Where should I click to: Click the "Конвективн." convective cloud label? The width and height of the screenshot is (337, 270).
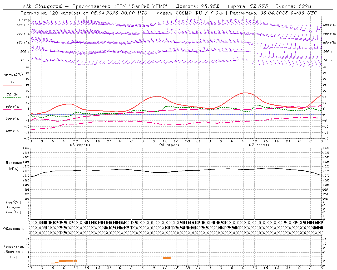pos(13,247)
